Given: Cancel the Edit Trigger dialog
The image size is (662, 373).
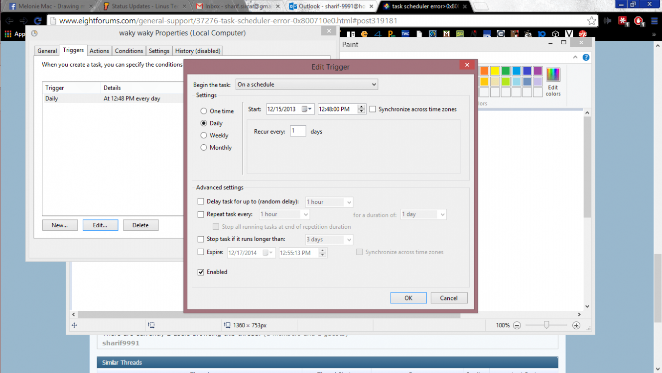Looking at the screenshot, I should coord(449,298).
